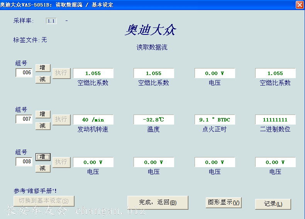
Task: Select the sampling rate value 1.1
Action: coord(51,21)
